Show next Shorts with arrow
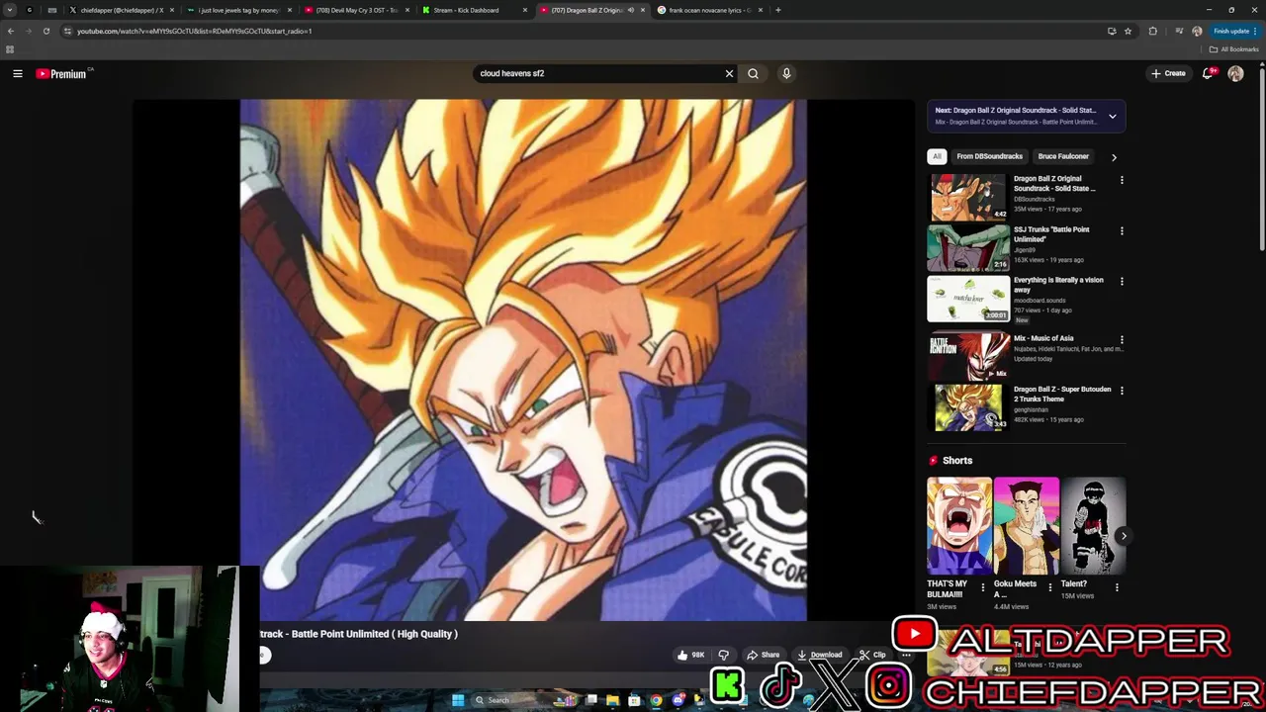 1124,535
